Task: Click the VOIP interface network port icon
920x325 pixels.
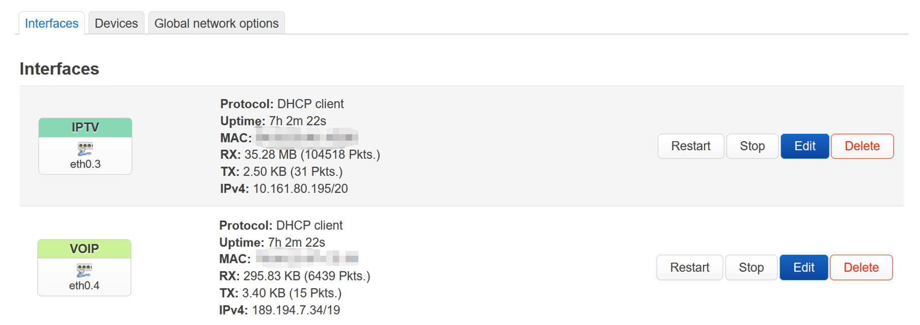Action: [x=84, y=270]
